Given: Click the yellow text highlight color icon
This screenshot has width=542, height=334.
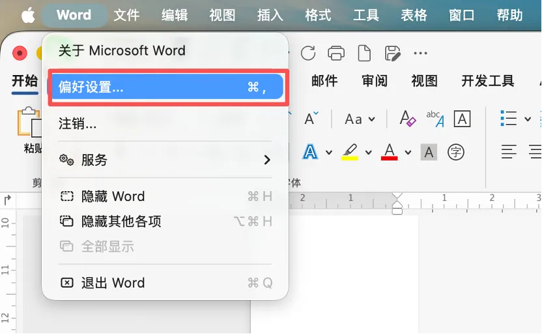Looking at the screenshot, I should (350, 152).
